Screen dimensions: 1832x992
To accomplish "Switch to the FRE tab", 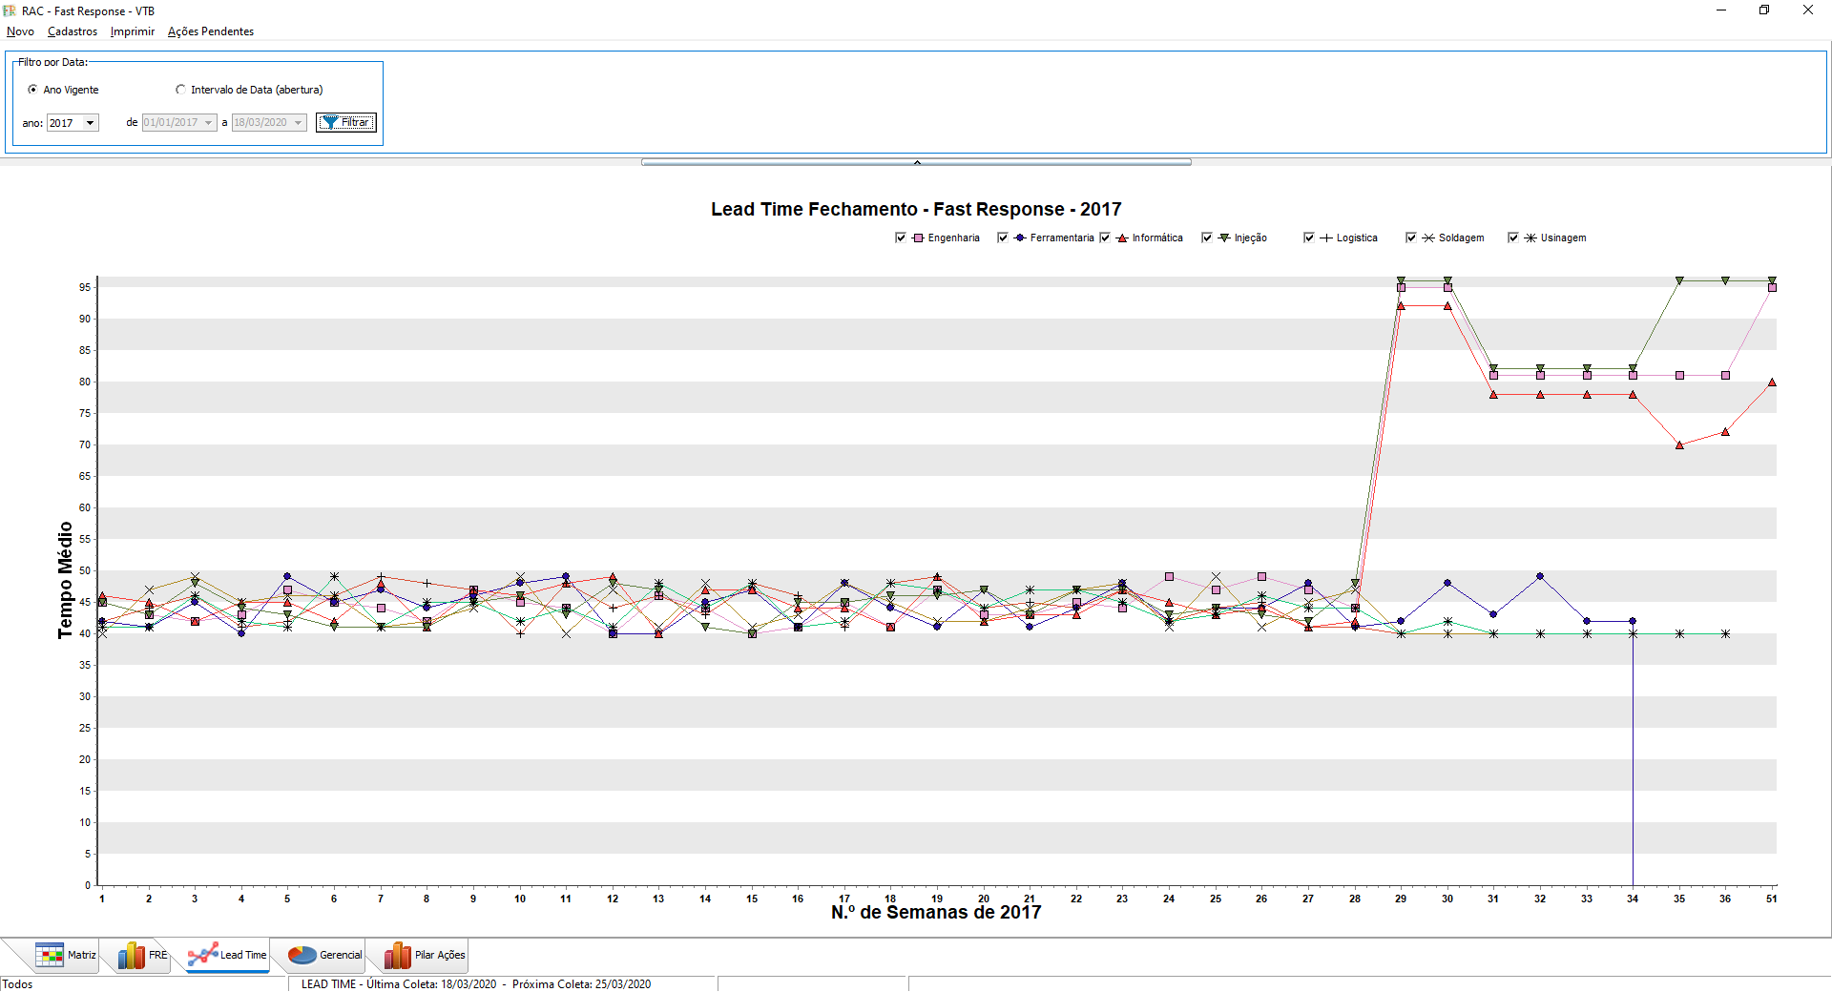I will tap(143, 955).
